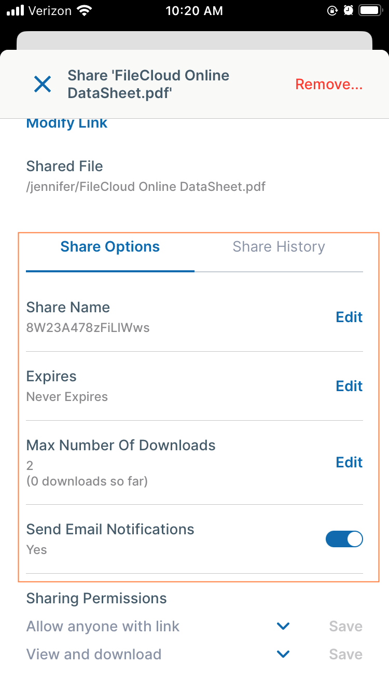Tap Remove... to delete the share
The width and height of the screenshot is (389, 692).
(329, 85)
